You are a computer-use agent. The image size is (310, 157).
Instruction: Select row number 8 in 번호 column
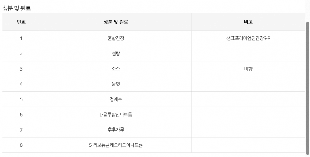pyautogui.click(x=21, y=145)
